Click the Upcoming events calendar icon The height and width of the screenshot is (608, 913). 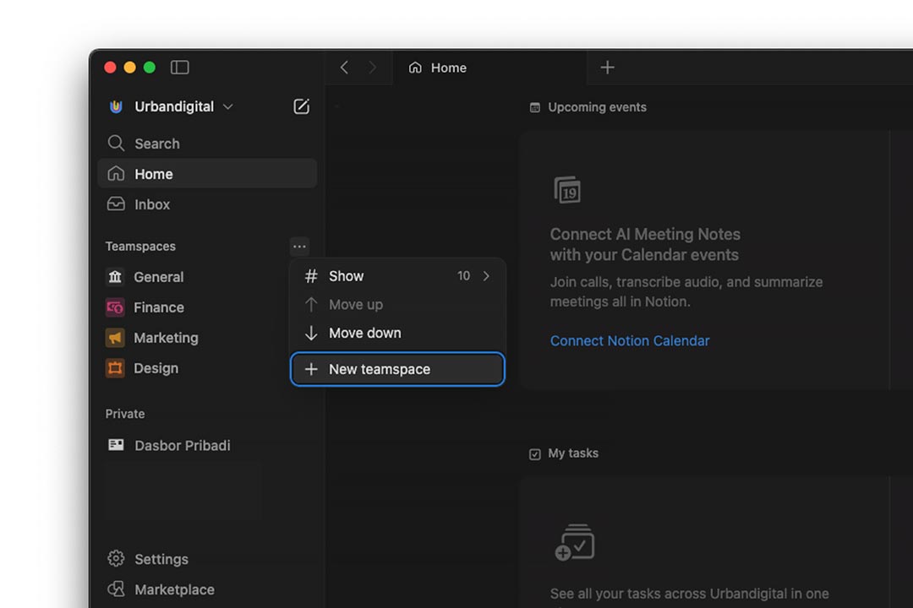[x=534, y=107]
